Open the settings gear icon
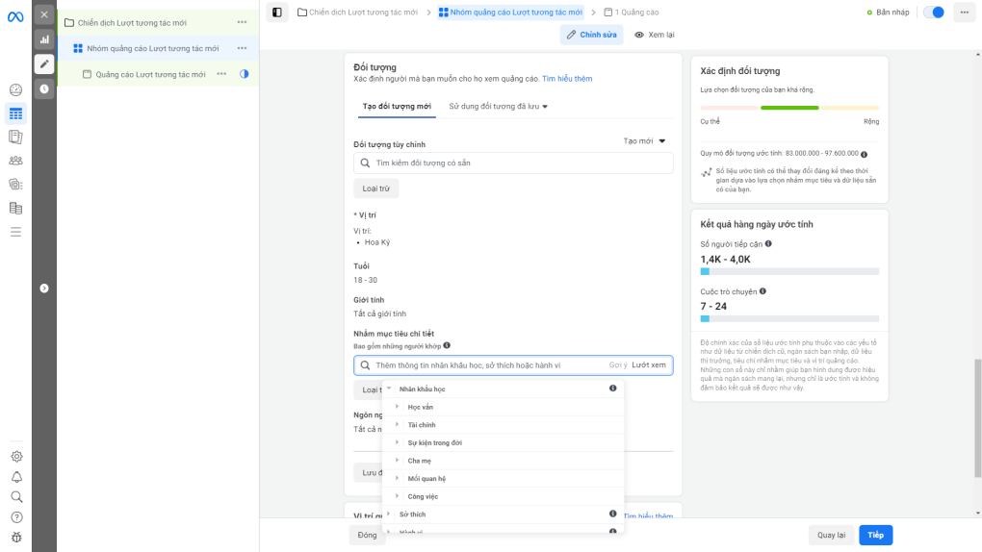Image resolution: width=982 pixels, height=552 pixels. pyautogui.click(x=16, y=456)
